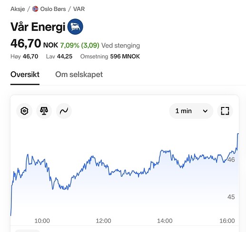This screenshot has width=246, height=232.
Task: Click the 46,70 NOK price value
Action: pos(34,44)
